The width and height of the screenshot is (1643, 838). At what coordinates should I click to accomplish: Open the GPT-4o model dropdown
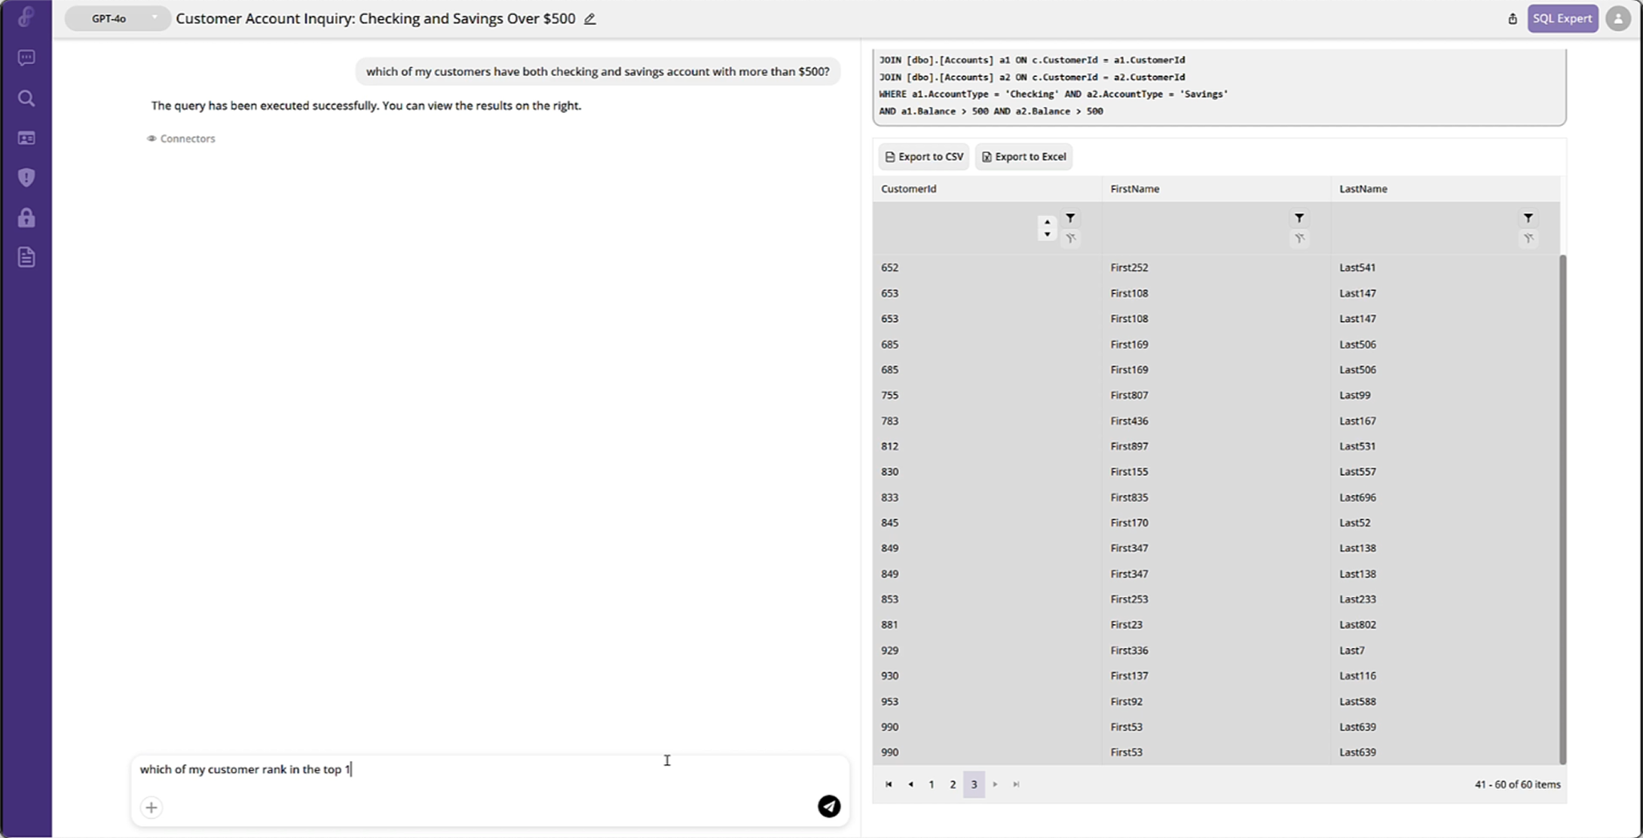[x=117, y=19]
